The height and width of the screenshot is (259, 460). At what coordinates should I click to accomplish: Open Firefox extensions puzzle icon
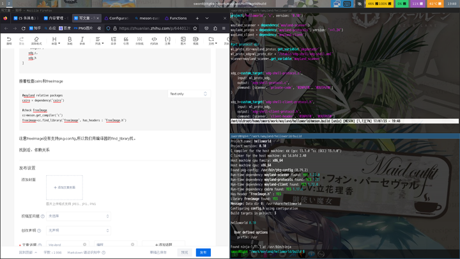pos(215,28)
